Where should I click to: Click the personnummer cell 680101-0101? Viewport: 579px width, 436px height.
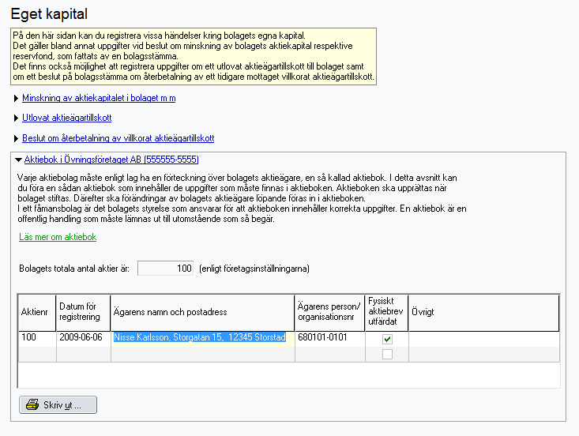(x=329, y=339)
